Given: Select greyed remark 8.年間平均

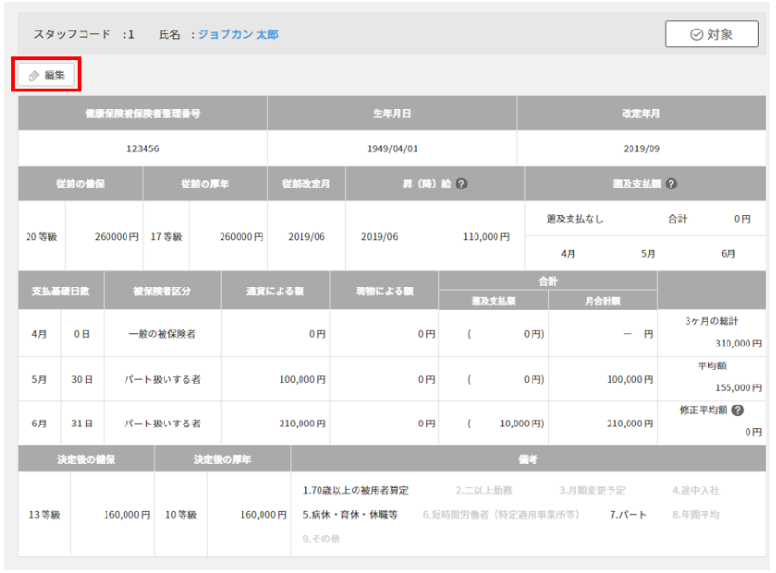Looking at the screenshot, I should pos(695,514).
